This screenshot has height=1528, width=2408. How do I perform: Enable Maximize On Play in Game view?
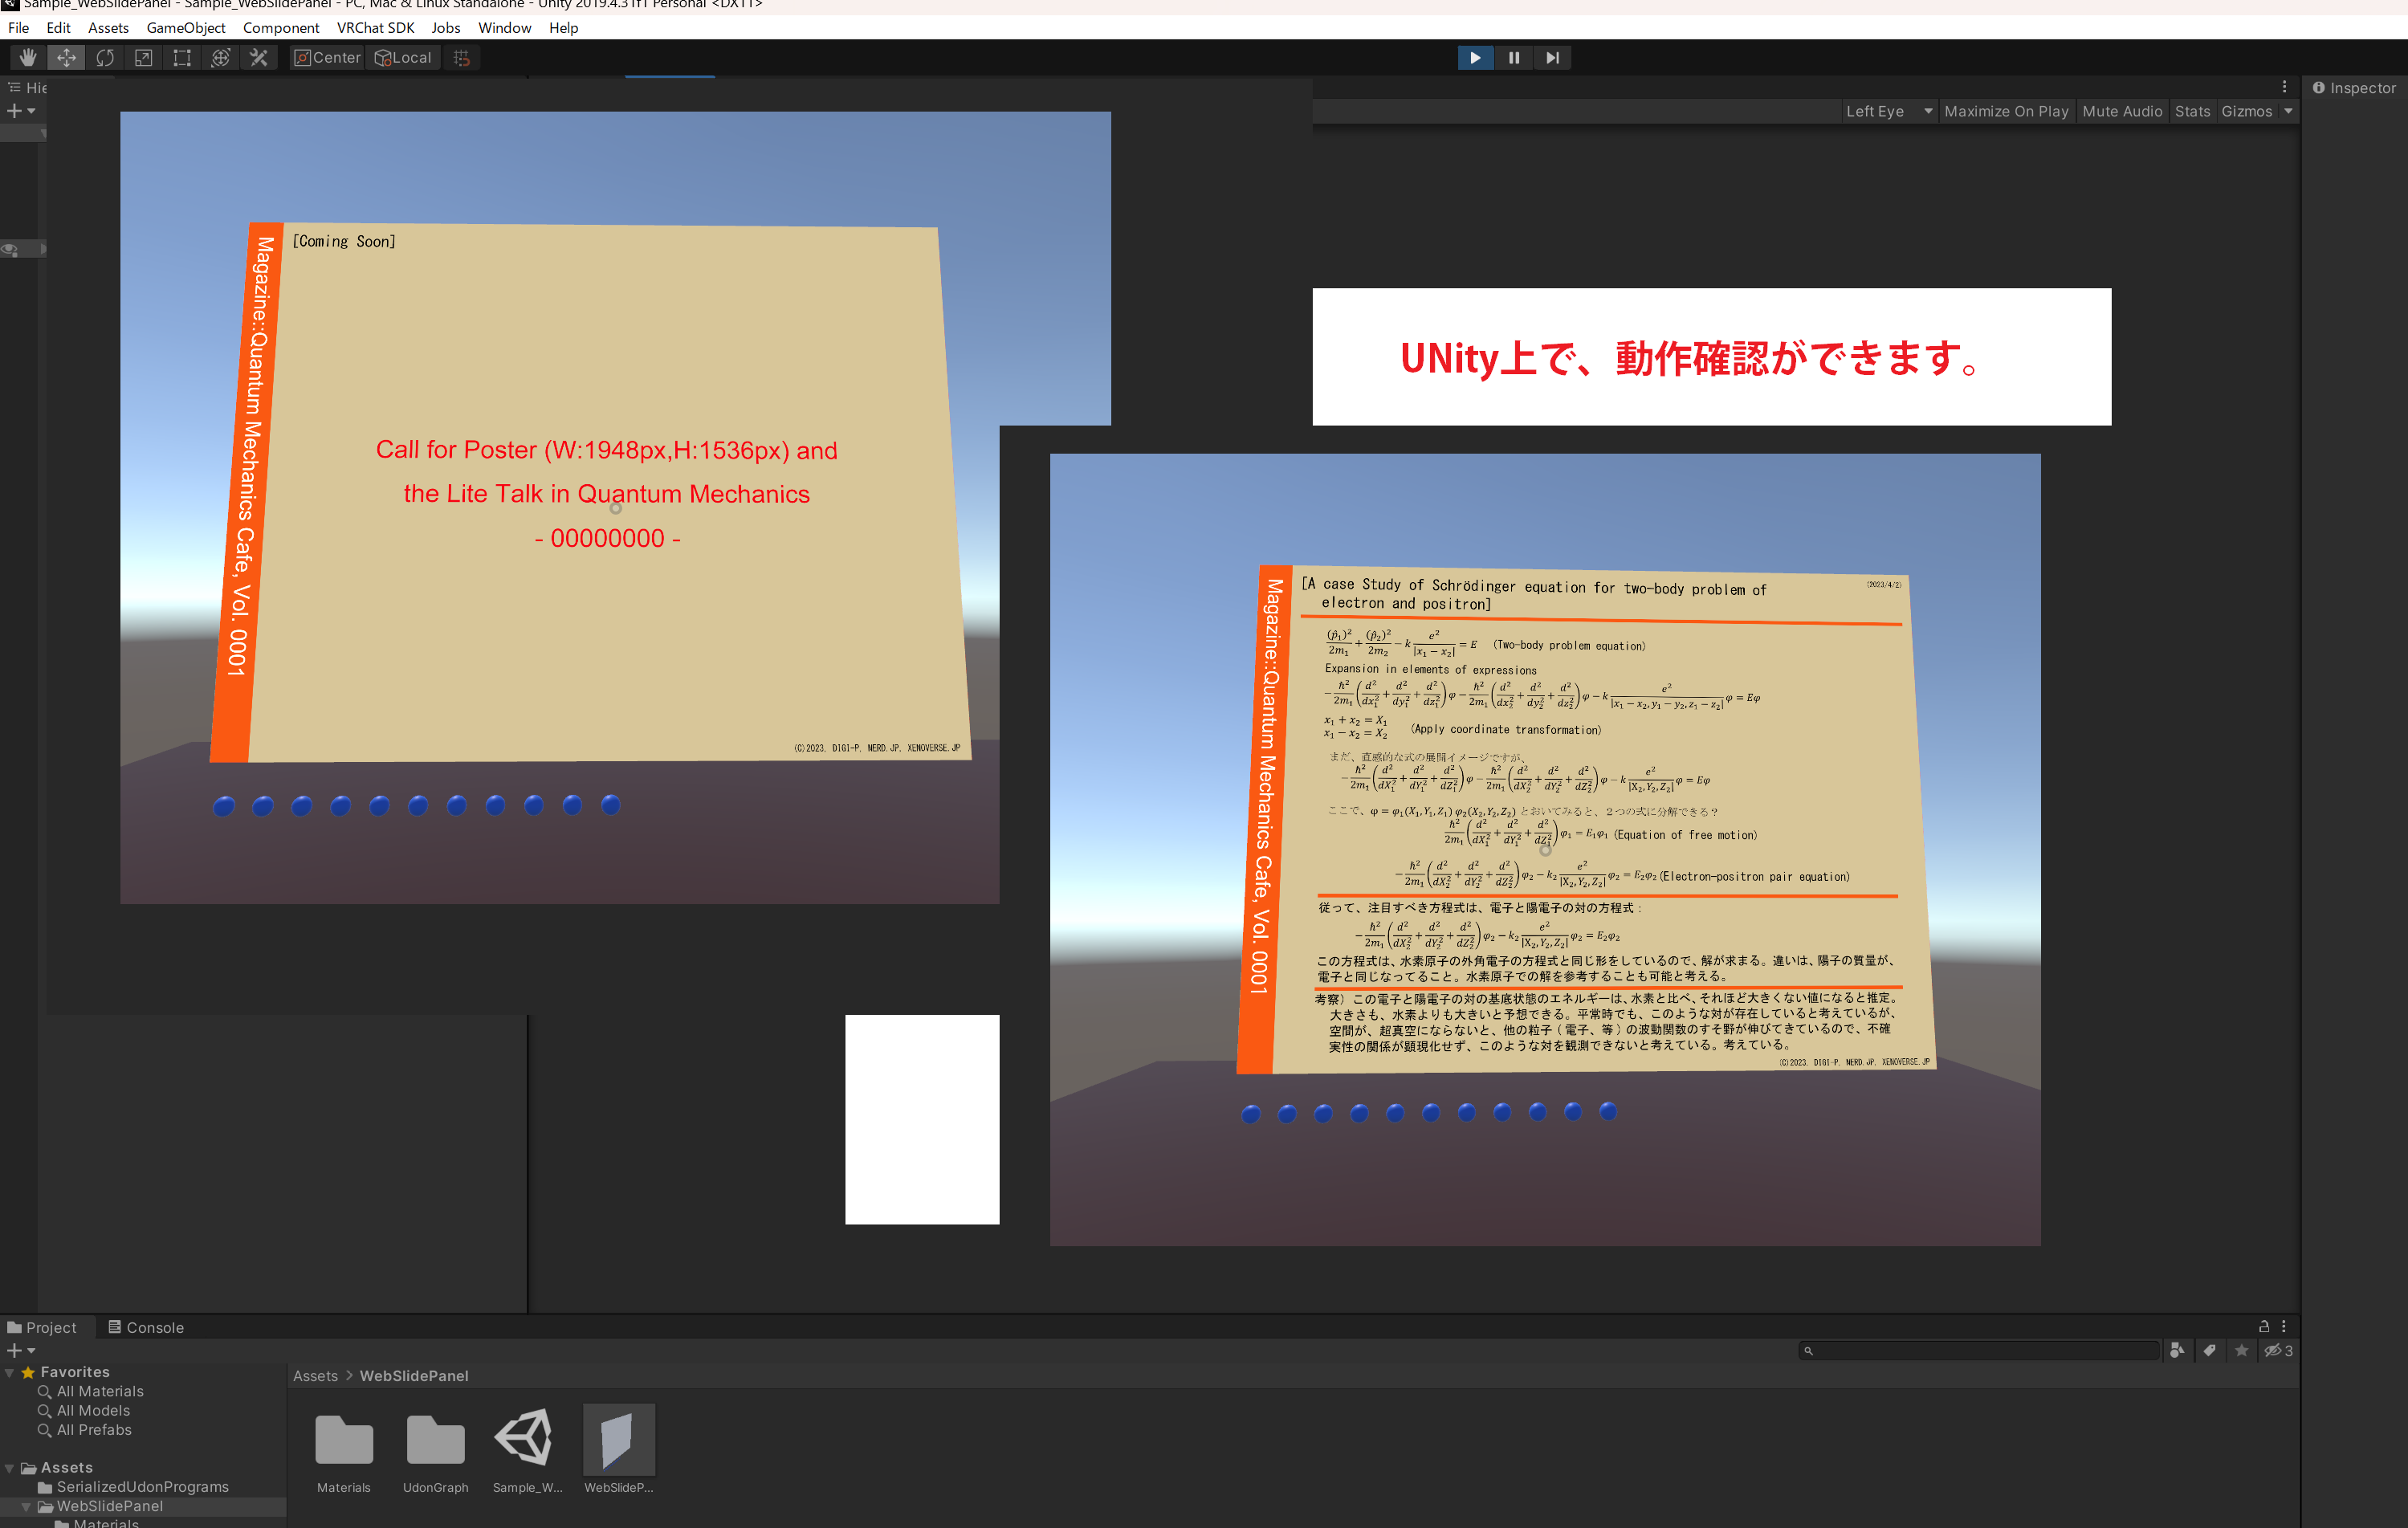tap(2006, 111)
